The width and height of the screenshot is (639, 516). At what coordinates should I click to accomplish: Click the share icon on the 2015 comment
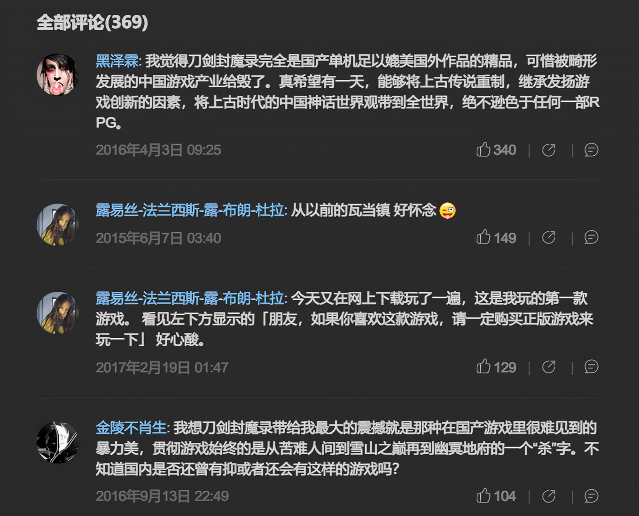point(549,237)
